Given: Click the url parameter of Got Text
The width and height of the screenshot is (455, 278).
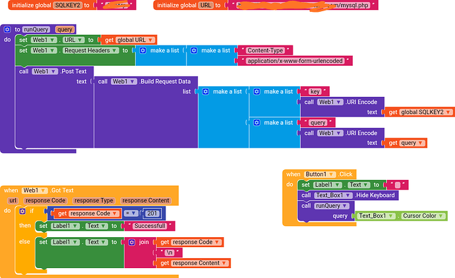Looking at the screenshot, I should 13,200.
